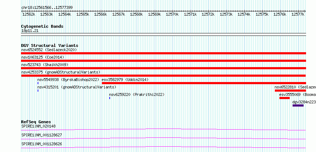The width and height of the screenshot is (316, 152).
Task: Open nsv4253375 (gnomADStructuralVariants) label
Action: click(x=61, y=72)
